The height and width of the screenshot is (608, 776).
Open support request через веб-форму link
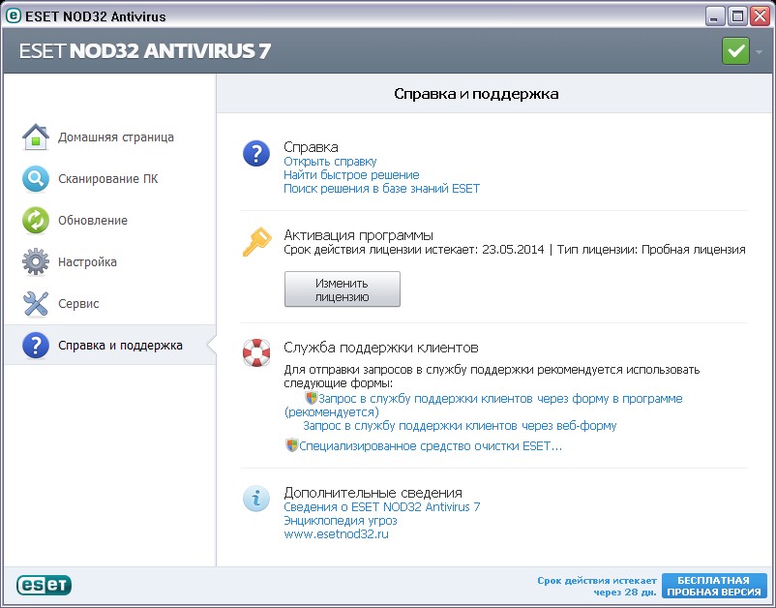pos(460,426)
